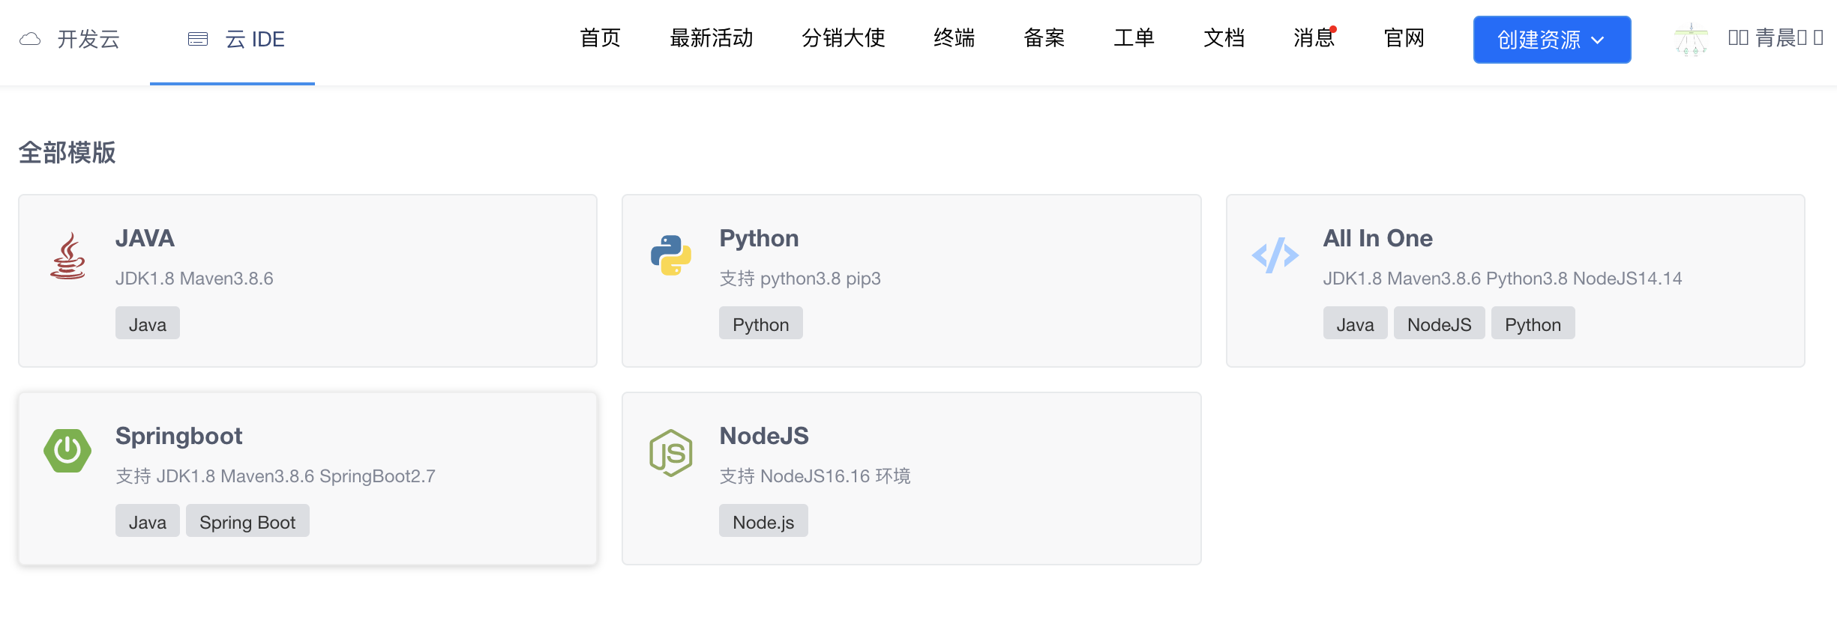Click the Java tag in All In One card
Screen dimensions: 1837x641
pos(1356,323)
